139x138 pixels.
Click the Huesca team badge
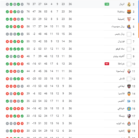pos(129,116)
